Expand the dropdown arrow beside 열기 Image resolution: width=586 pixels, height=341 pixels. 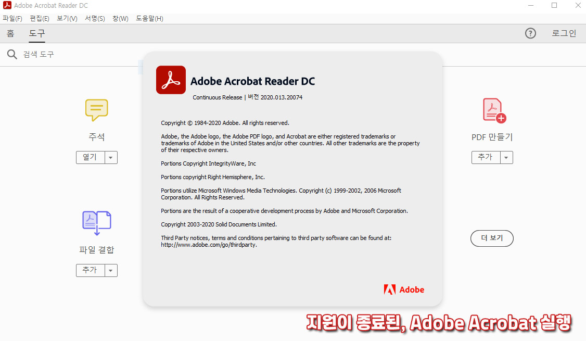[111, 157]
